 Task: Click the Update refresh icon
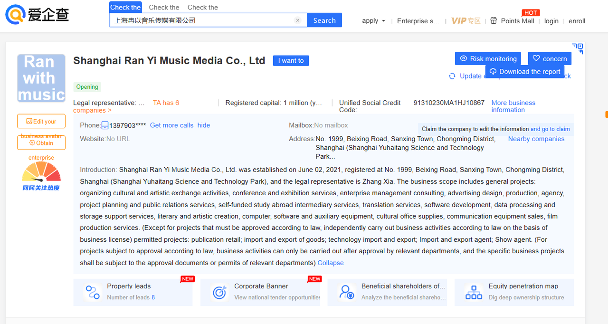click(x=452, y=76)
